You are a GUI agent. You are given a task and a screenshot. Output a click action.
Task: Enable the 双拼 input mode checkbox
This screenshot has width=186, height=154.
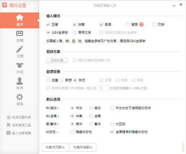[x=154, y=25]
